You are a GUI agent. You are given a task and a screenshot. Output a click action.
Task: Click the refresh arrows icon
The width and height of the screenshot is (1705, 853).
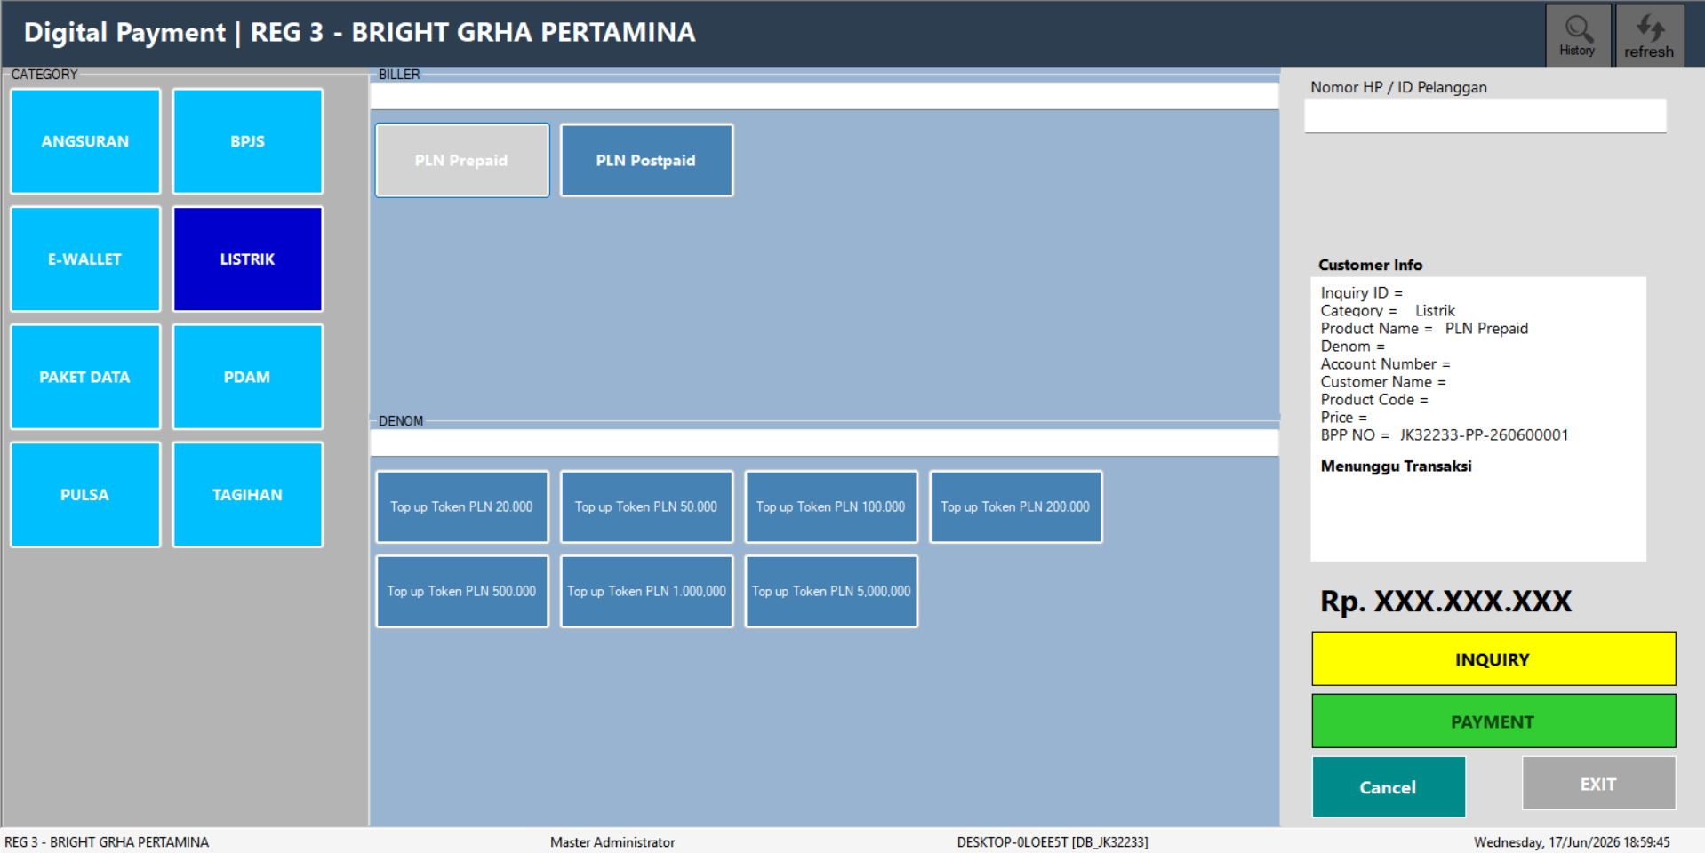(1649, 35)
